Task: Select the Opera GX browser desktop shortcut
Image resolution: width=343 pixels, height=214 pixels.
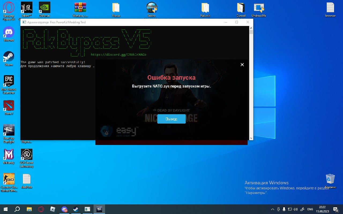Action: point(9,8)
